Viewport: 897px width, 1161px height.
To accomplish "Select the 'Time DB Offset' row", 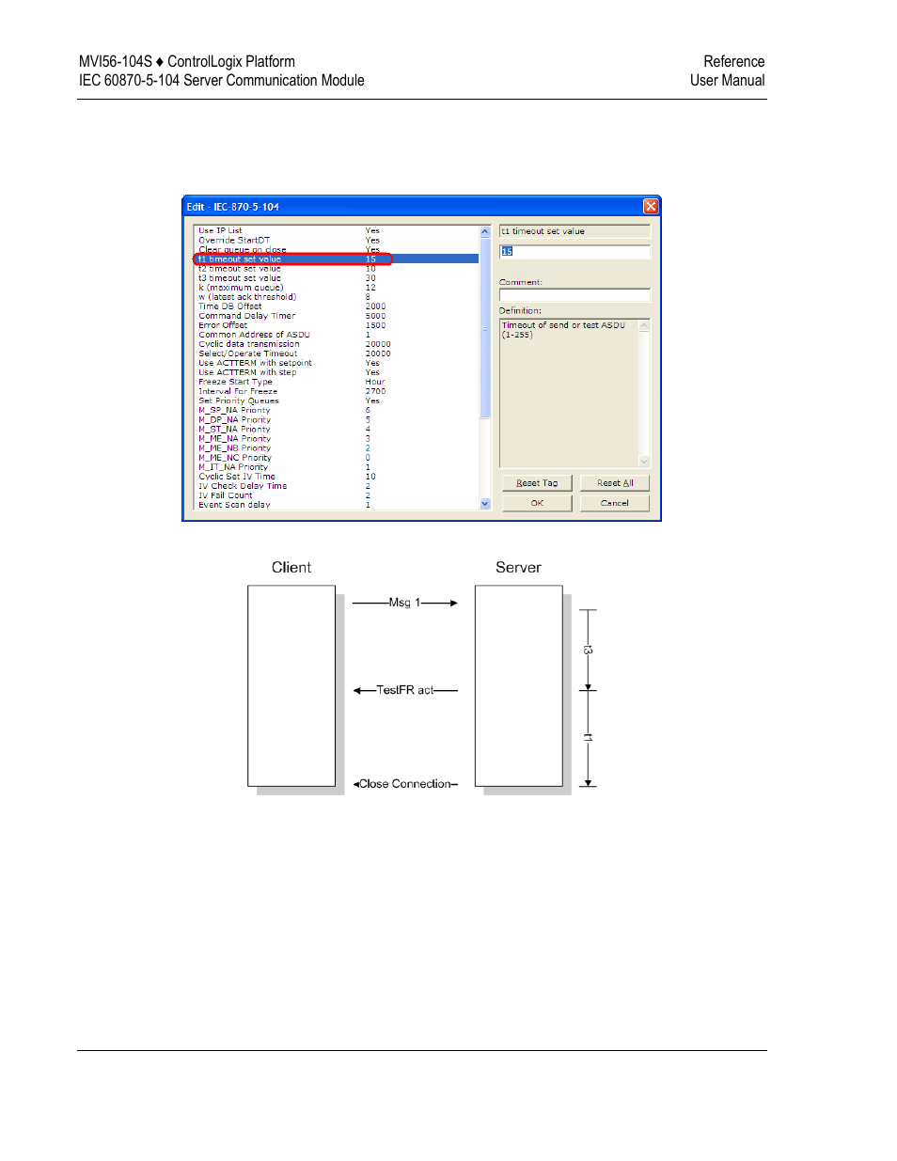I will pos(337,306).
